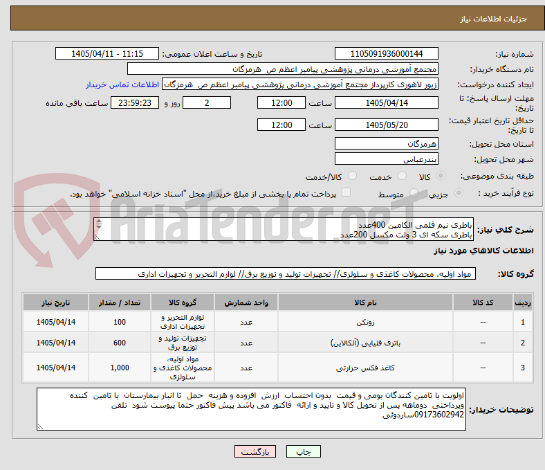Select the خدمت radio button
This screenshot has height=470, width=545.
[x=402, y=176]
